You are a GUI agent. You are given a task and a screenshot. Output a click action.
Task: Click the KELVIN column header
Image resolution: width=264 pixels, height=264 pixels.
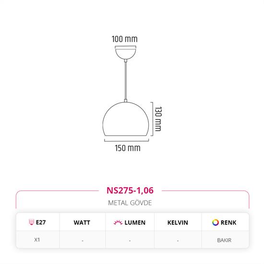[178, 223]
